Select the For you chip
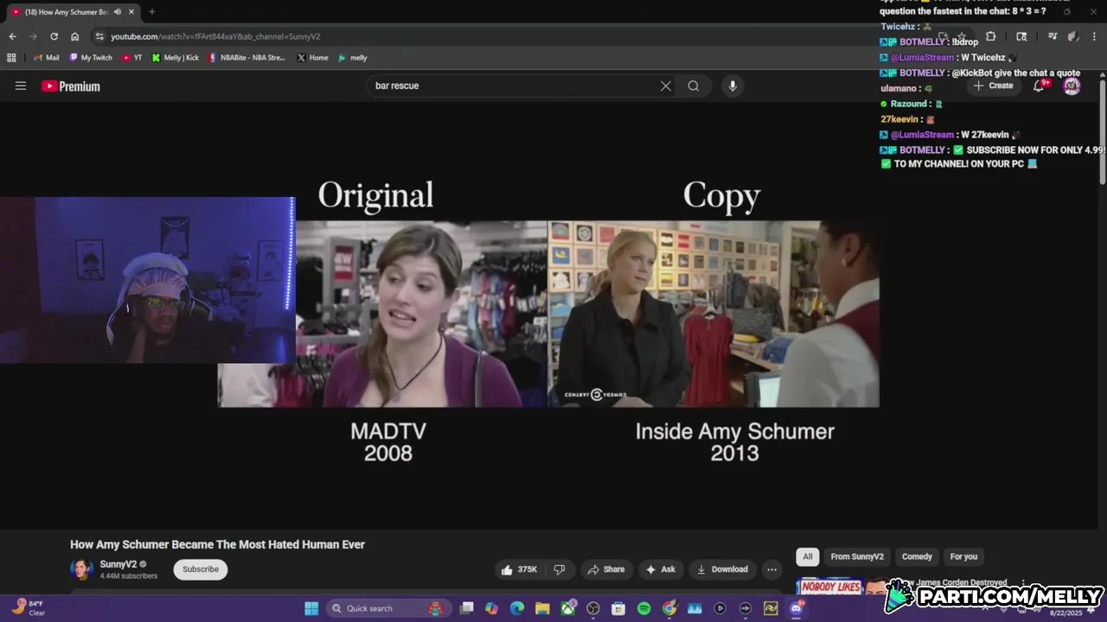This screenshot has height=622, width=1107. (x=963, y=556)
